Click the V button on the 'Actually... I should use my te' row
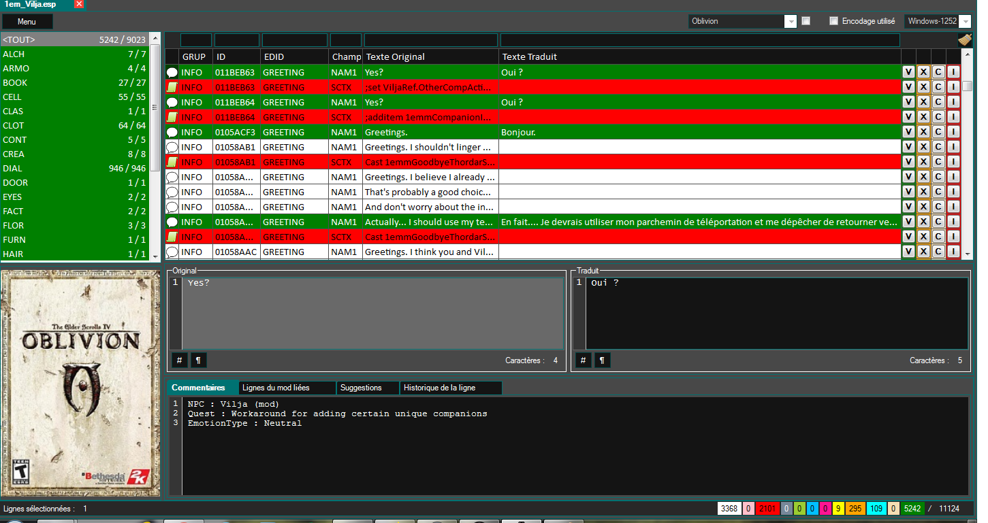The width and height of the screenshot is (988, 523). (908, 222)
